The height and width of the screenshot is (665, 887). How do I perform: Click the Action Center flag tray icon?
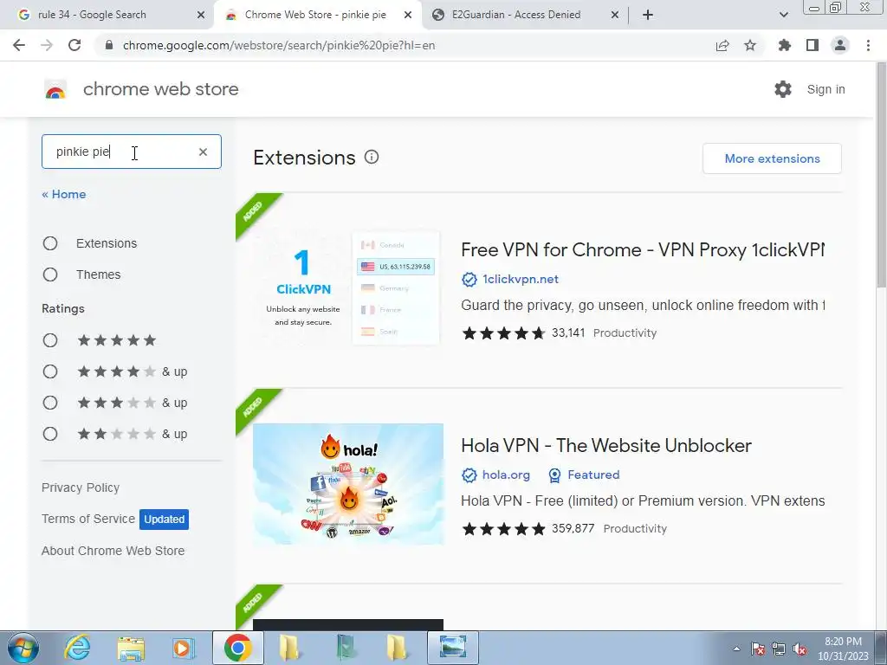point(757,649)
